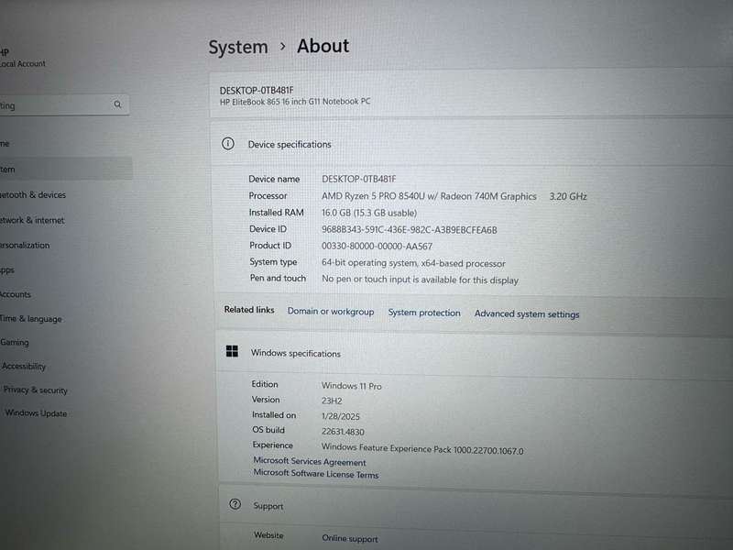Click the 64-bit operating system value
Screen dimensions: 733x550
pyautogui.click(x=413, y=263)
